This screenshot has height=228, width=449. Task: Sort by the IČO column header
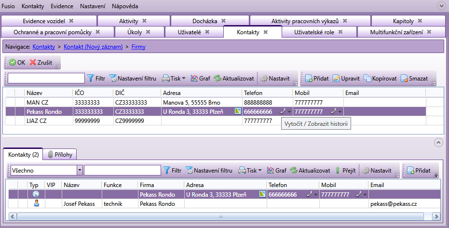[93, 93]
